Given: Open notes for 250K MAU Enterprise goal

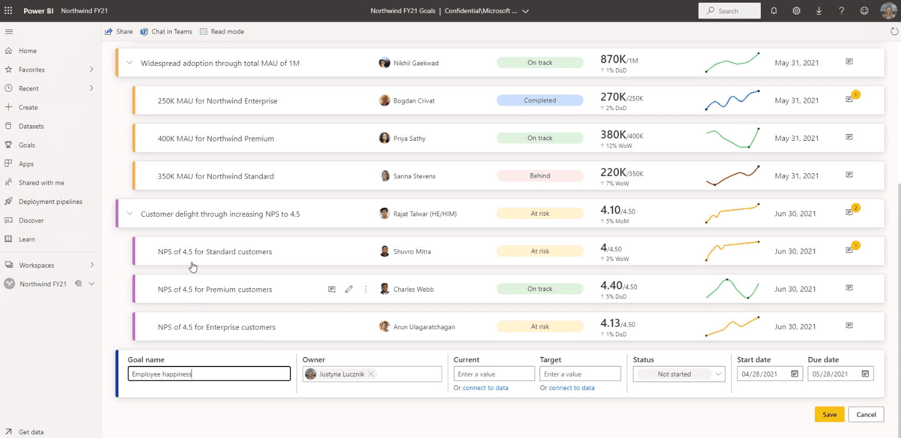Looking at the screenshot, I should click(x=849, y=99).
